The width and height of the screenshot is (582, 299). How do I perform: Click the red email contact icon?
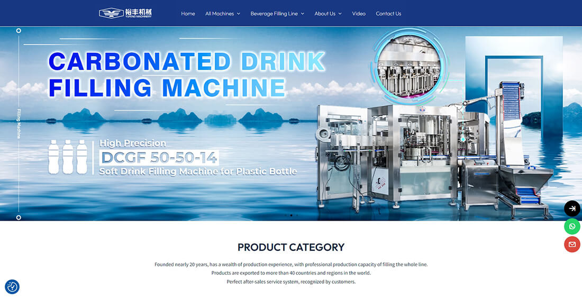(572, 244)
